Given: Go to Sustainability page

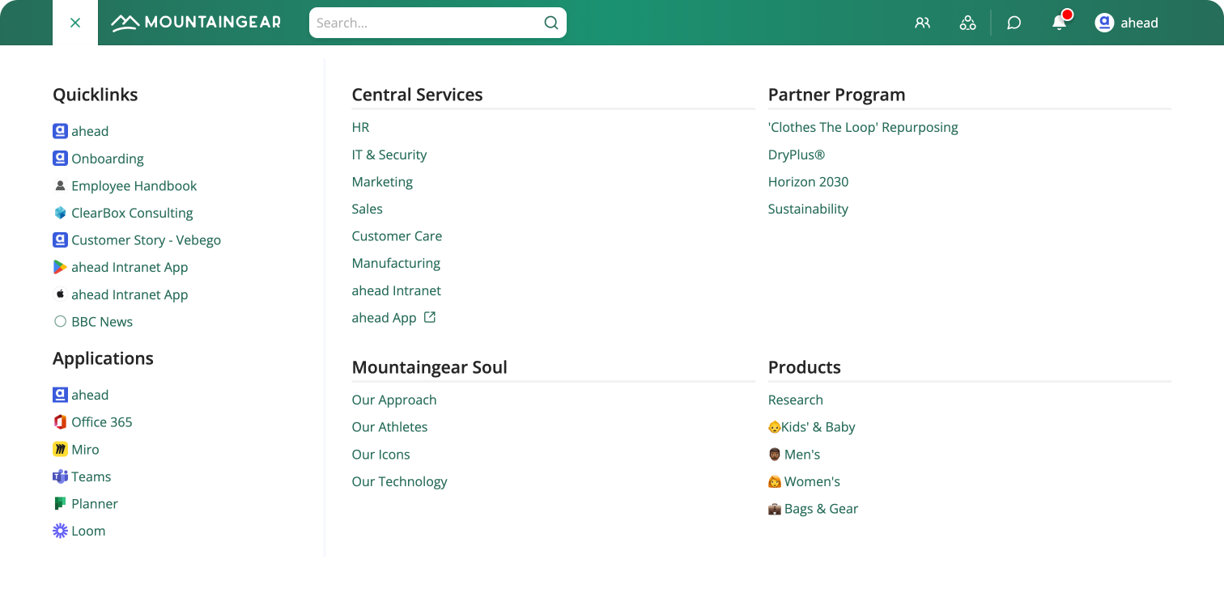Looking at the screenshot, I should pos(808,209).
